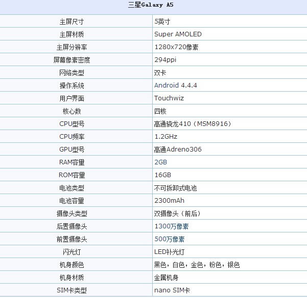307x298 pixels.
Task: Select the 核心数 label
Action: [x=72, y=111]
